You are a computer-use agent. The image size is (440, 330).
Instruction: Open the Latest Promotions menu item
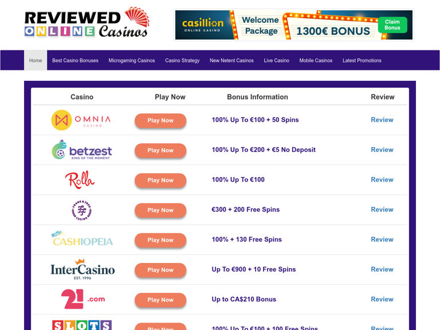tap(362, 60)
